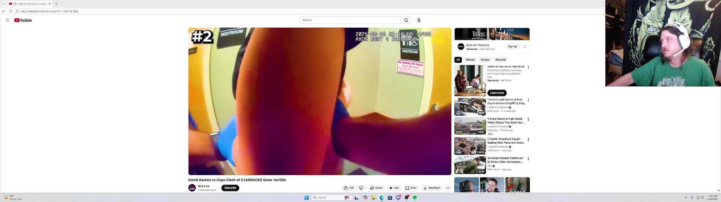Open Copilot from the taskbar
Viewport: 721px width, 202px height.
365,198
